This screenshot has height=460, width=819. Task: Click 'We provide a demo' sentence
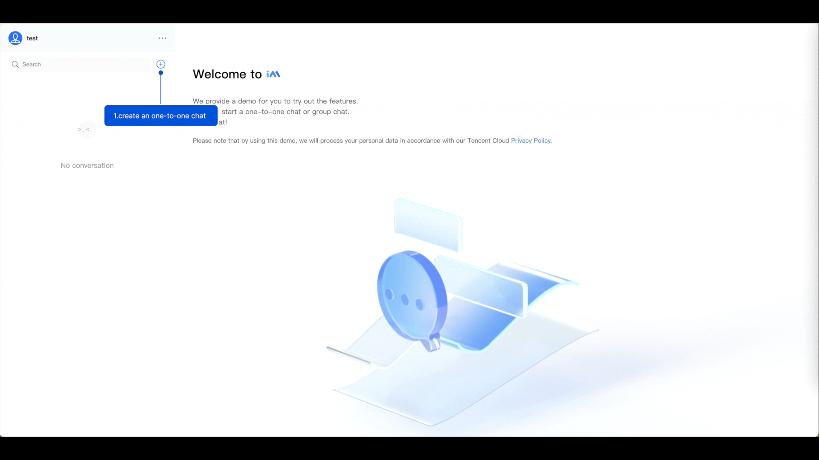click(x=275, y=101)
